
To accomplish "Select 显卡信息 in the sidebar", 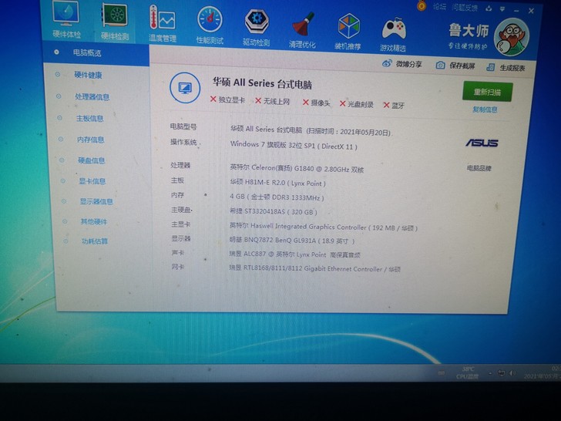I will coord(92,181).
